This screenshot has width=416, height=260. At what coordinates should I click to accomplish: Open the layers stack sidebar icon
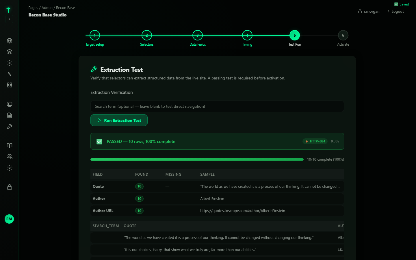click(x=10, y=52)
